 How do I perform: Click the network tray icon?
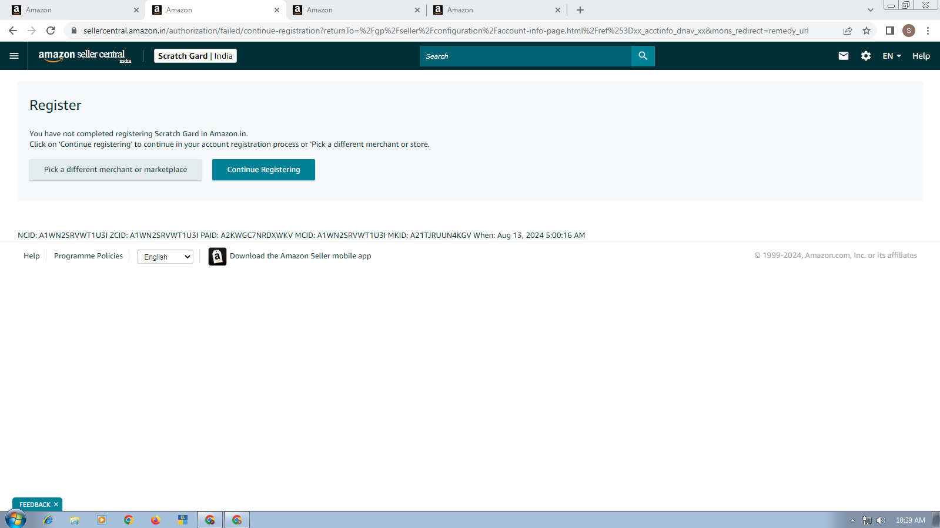click(867, 520)
